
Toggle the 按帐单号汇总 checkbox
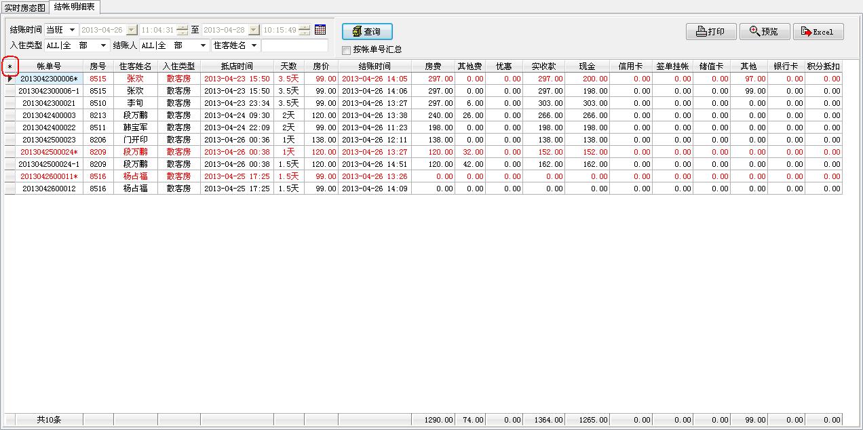[347, 50]
